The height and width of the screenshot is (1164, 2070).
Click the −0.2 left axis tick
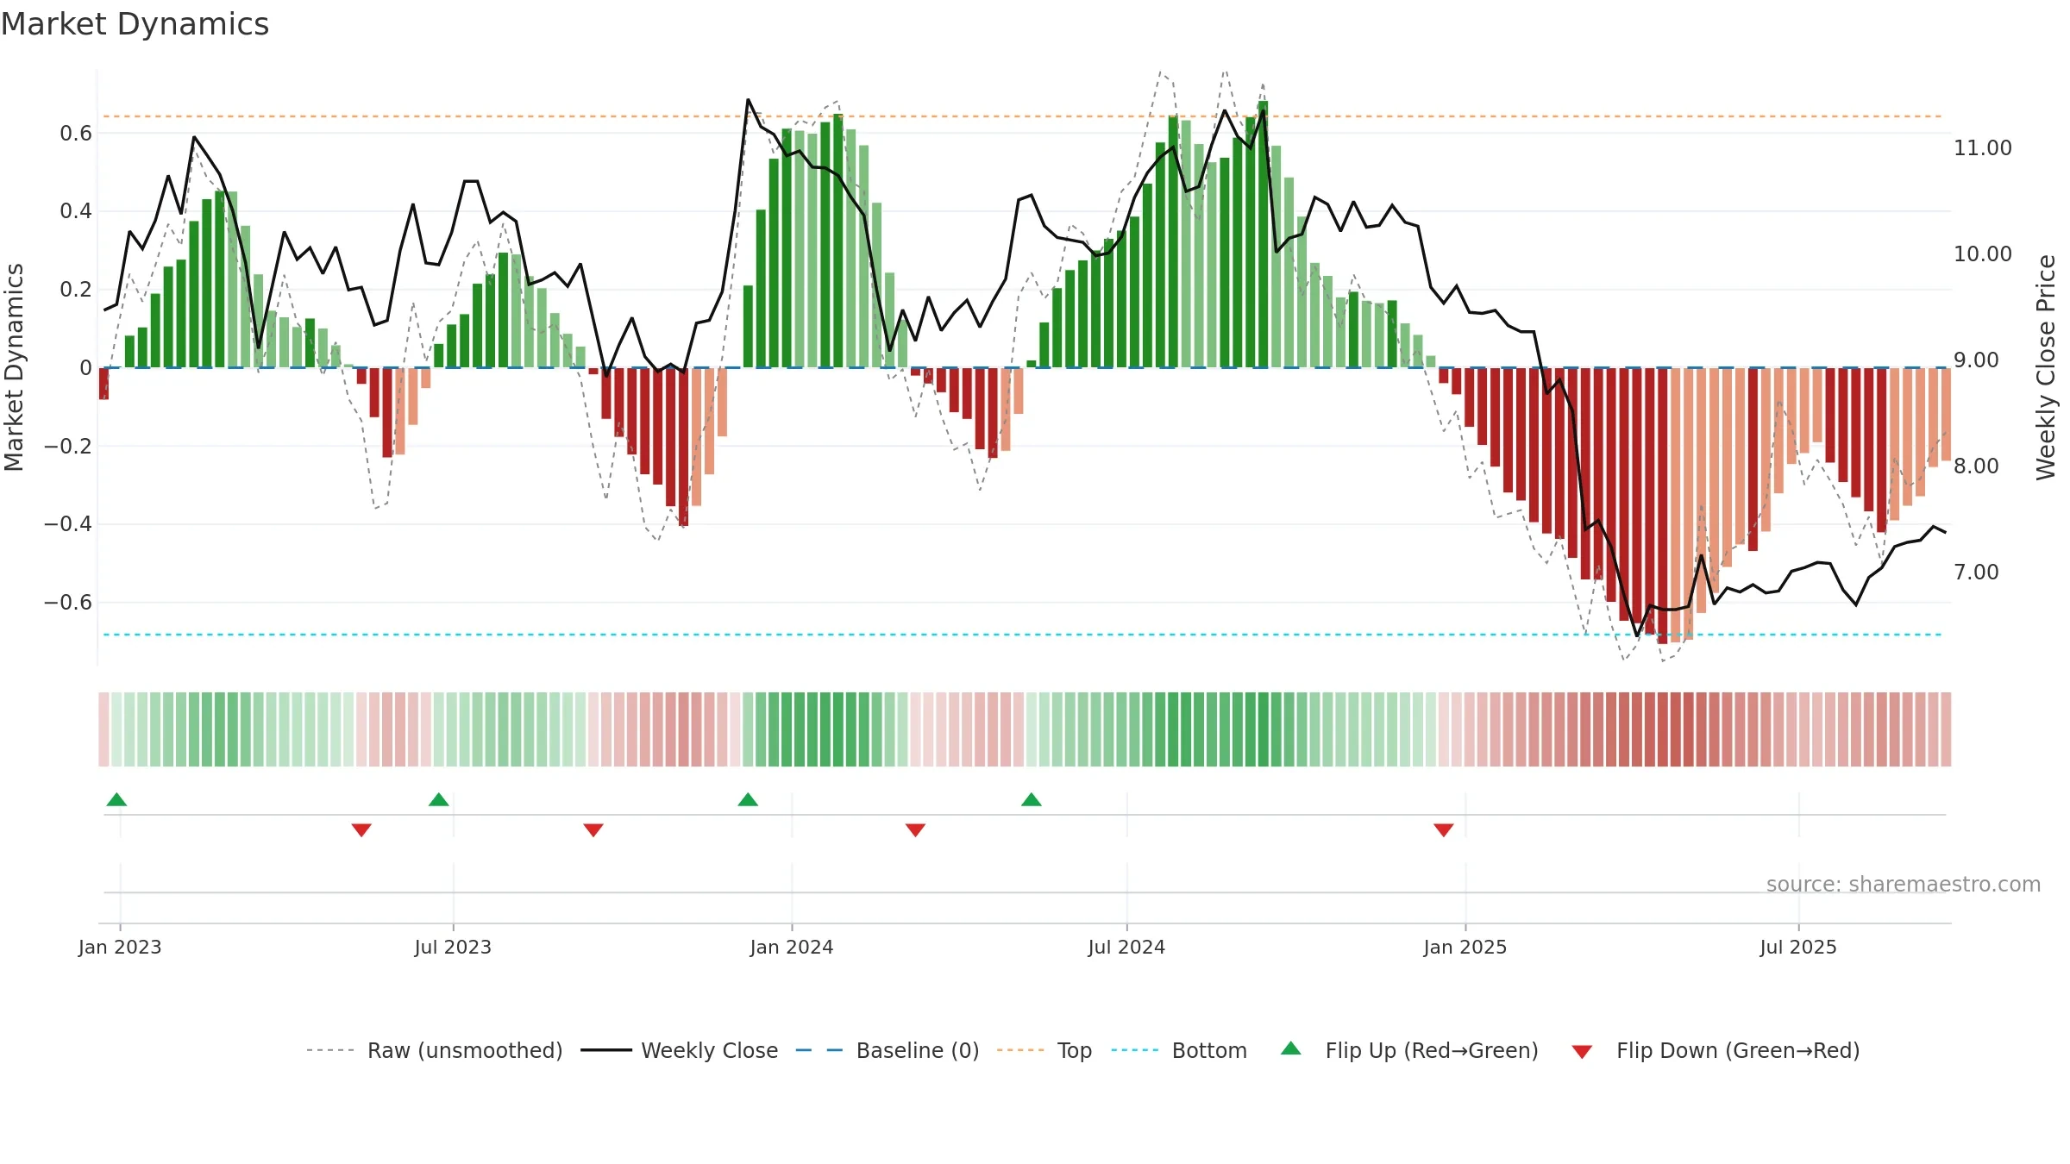click(x=68, y=447)
